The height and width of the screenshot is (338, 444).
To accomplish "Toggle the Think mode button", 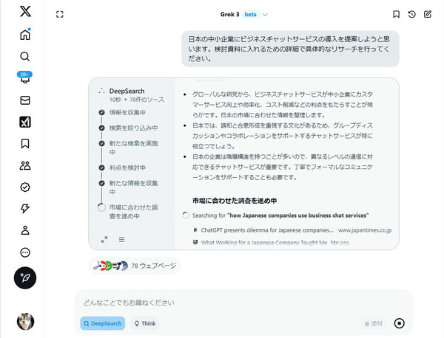I will (x=145, y=323).
